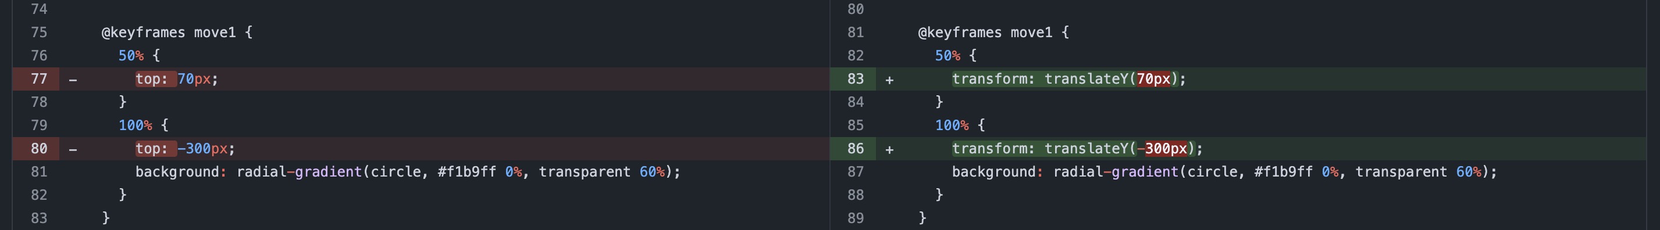The image size is (1660, 230).
Task: Click minus marker on removed line 80
Action: click(73, 149)
